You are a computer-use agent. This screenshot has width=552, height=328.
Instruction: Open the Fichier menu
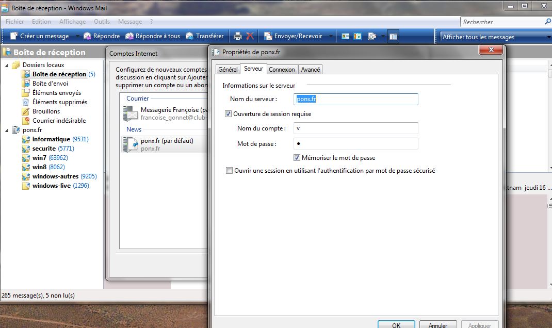click(x=15, y=22)
